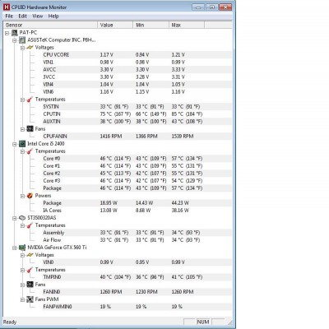Viewport: 329px width, 329px height.
Task: Click the Intel Temperatures thermometer icon
Action: [30, 151]
